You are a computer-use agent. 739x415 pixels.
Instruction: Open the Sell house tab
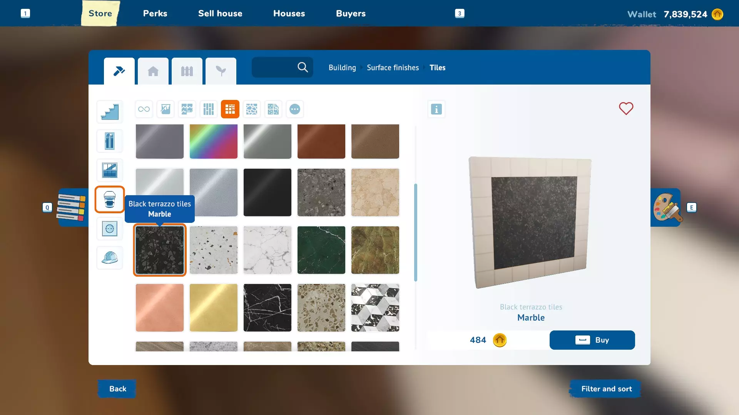[x=220, y=13]
